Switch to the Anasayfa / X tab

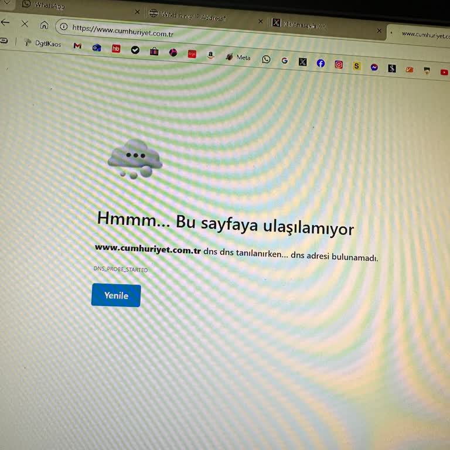pyautogui.click(x=327, y=25)
